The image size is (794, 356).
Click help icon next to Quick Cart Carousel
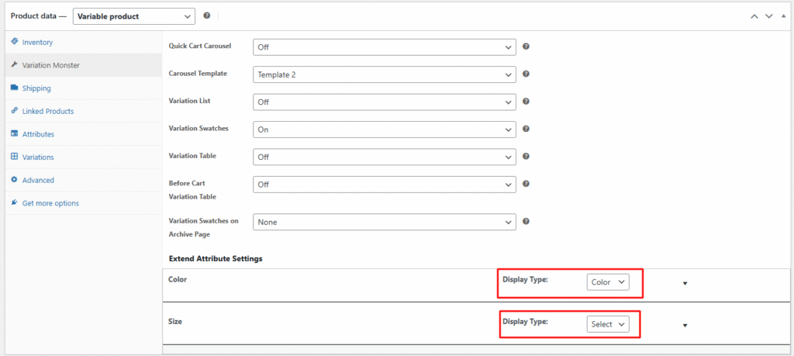[x=526, y=47]
